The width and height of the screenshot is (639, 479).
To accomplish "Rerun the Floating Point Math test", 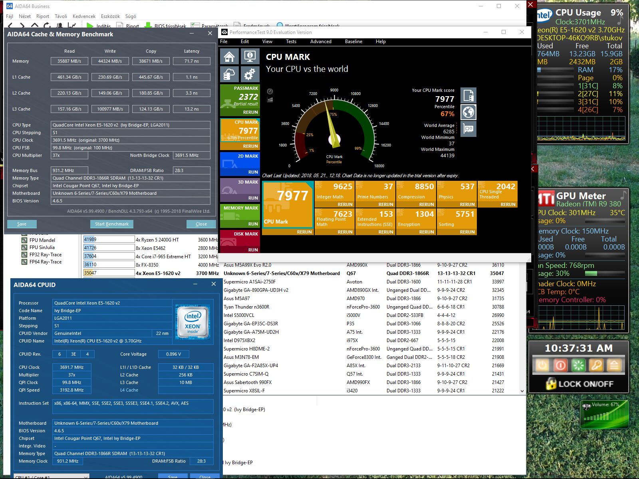I will tap(345, 232).
